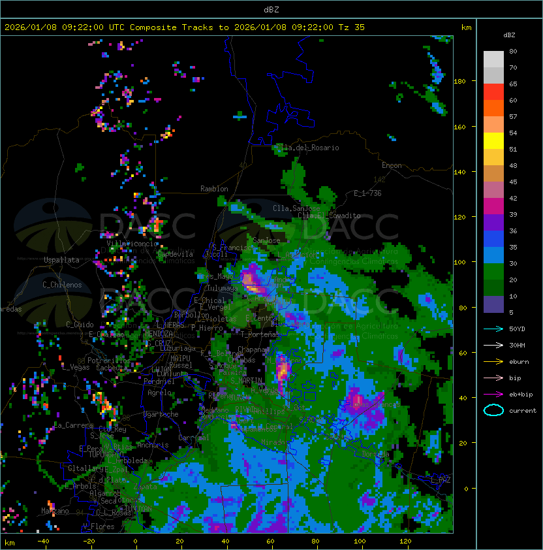The width and height of the screenshot is (543, 550).
Task: Click the 'Manzano' place label
Action: click(55, 511)
